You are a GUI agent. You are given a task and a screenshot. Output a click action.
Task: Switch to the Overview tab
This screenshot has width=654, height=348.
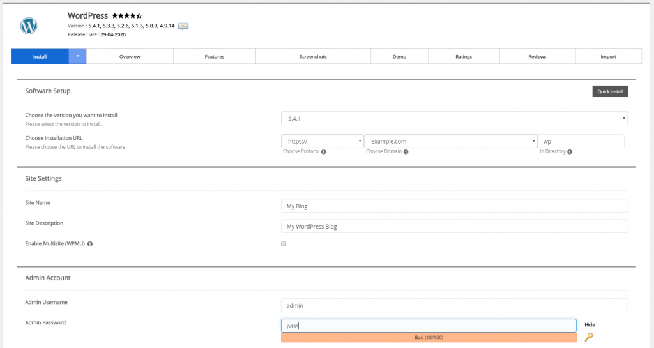(x=130, y=56)
